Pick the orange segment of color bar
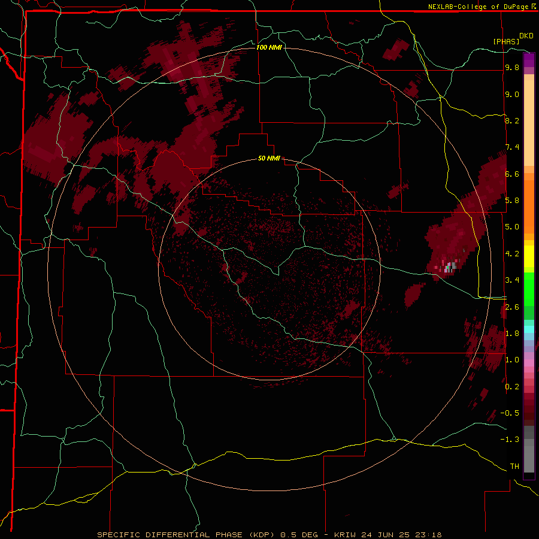Viewport: 539px width, 539px height. coord(529,206)
